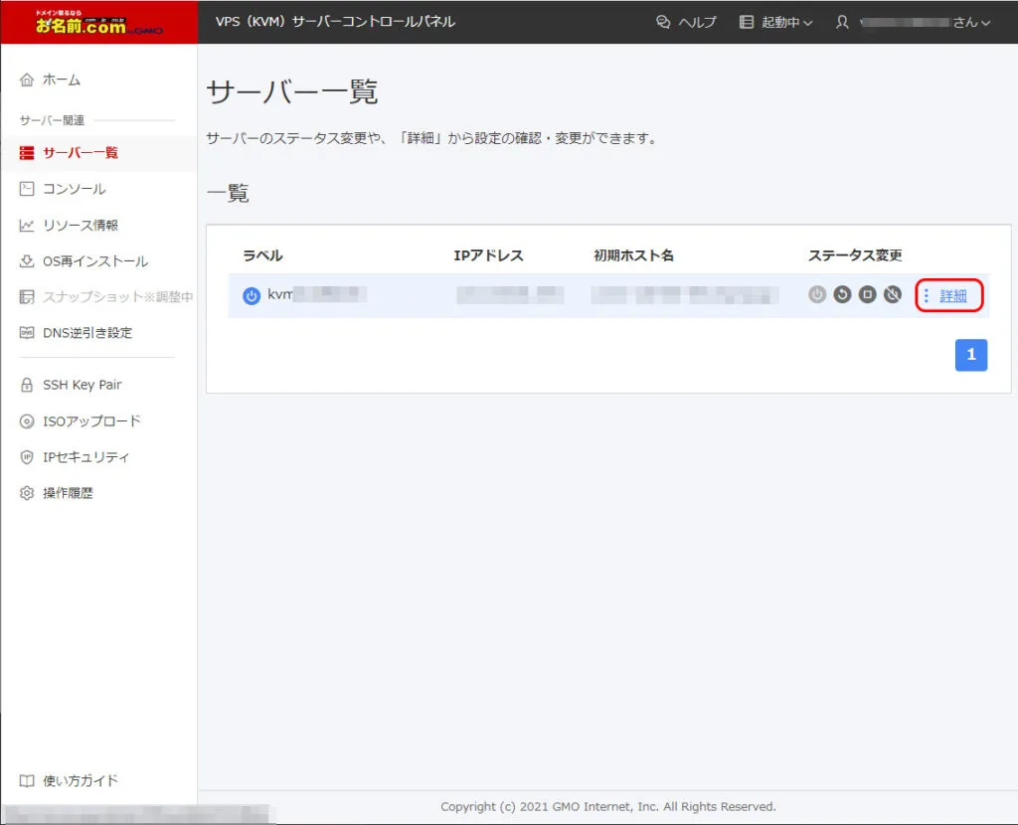
Task: Select ISOアップロード in the sidebar
Action: (x=91, y=421)
